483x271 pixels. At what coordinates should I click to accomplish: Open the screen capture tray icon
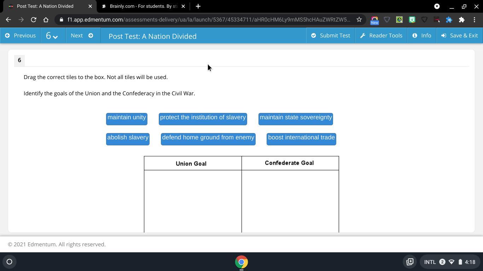tap(410, 262)
